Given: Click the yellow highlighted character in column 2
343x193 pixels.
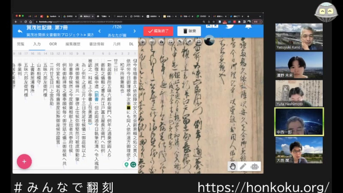Looking at the screenshot, I should pyautogui.click(x=129, y=108).
